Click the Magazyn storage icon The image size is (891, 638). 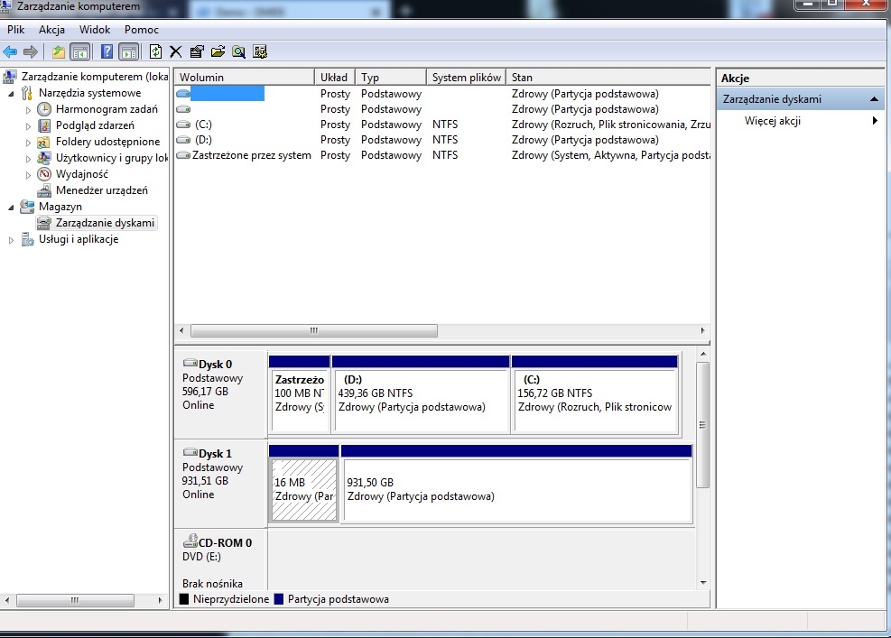click(x=27, y=207)
